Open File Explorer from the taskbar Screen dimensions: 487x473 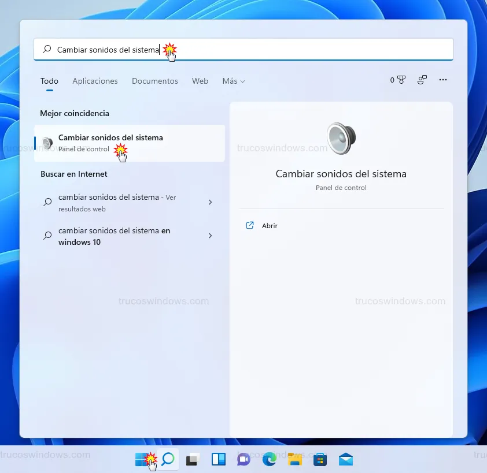click(295, 460)
